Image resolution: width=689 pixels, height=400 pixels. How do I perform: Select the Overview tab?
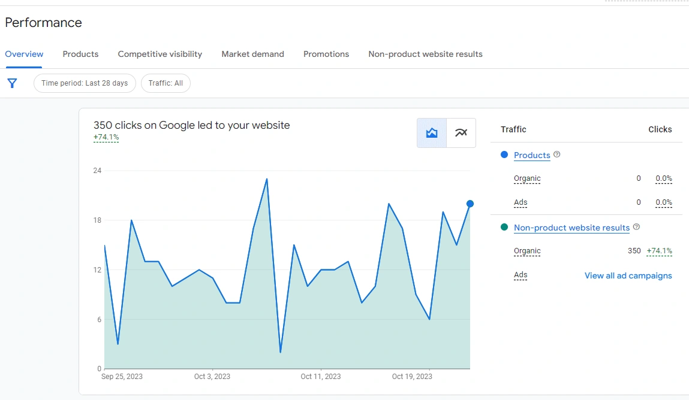24,54
